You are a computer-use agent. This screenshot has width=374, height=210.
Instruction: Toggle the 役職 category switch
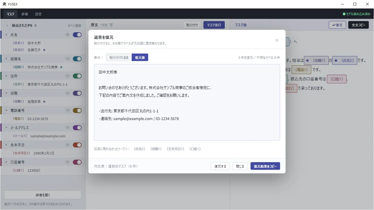coord(77,93)
